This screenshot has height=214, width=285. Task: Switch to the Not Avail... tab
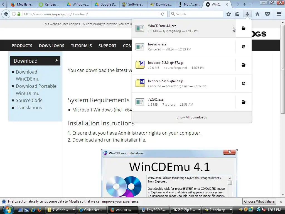pos(189,4)
